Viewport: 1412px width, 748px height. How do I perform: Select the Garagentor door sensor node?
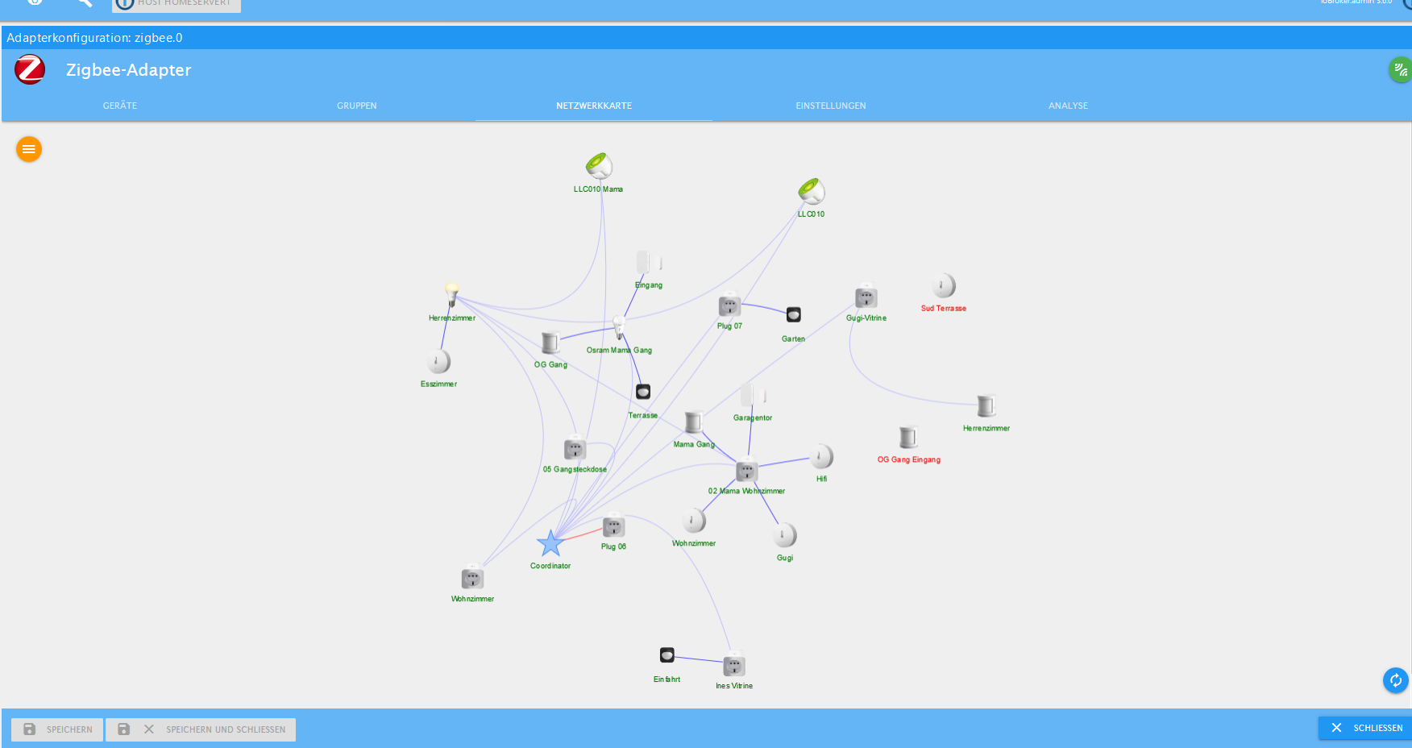click(753, 395)
